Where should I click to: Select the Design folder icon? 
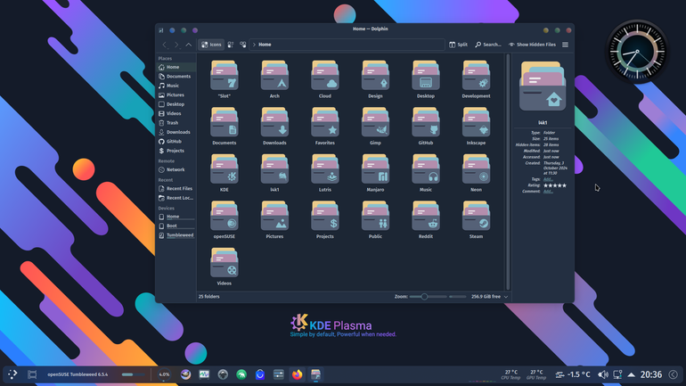[x=375, y=76]
